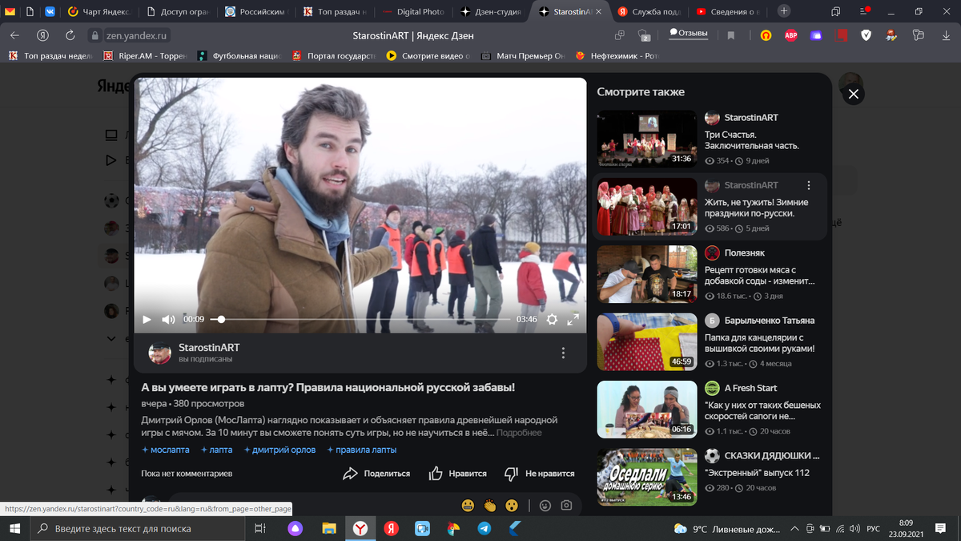
Task: Open Windows Start menu
Action: click(x=15, y=528)
